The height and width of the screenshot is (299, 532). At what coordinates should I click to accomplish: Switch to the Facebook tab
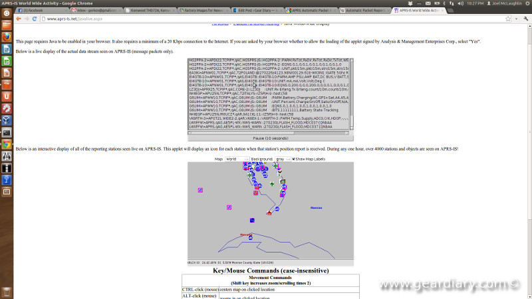tap(41, 11)
